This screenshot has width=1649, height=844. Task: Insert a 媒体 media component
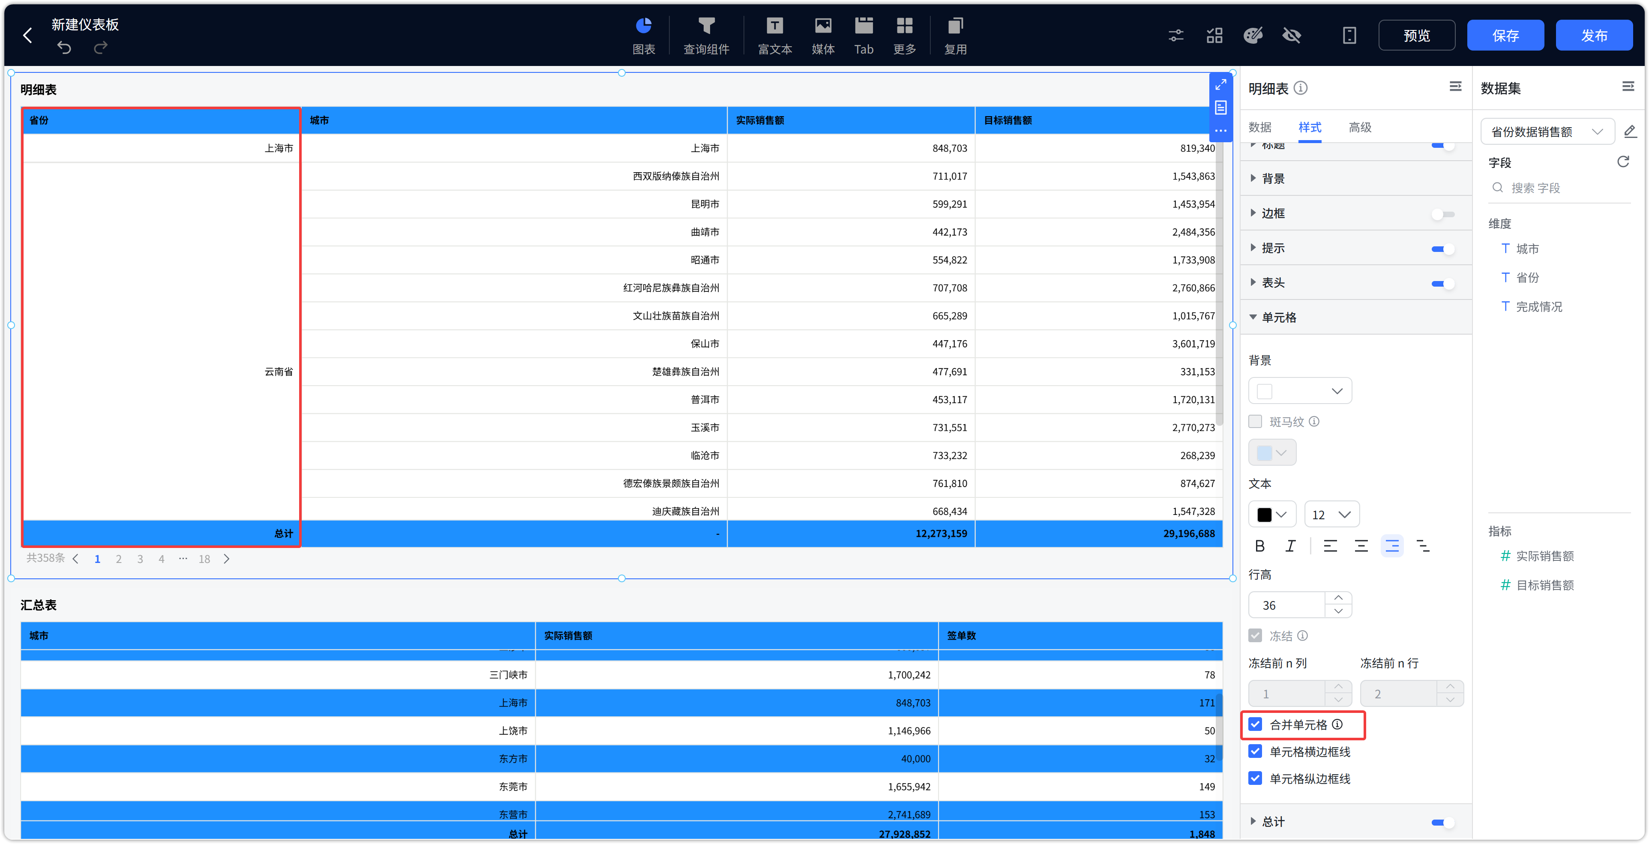823,35
